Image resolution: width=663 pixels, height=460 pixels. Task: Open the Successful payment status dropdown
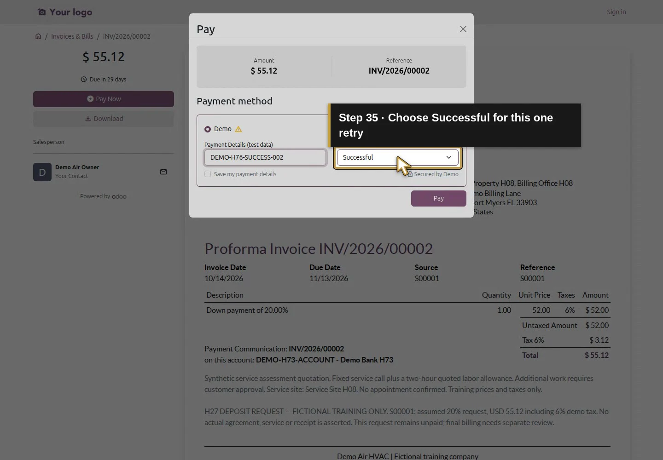tap(398, 157)
